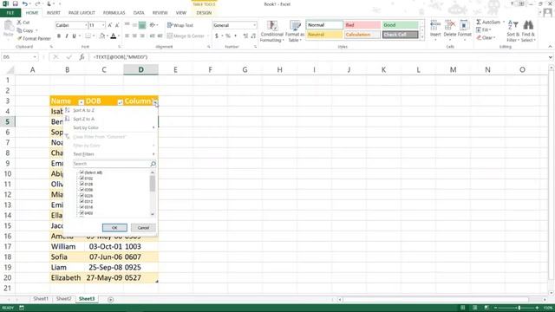Apply Bold formatting
This screenshot has height=312, width=555.
tap(59, 36)
